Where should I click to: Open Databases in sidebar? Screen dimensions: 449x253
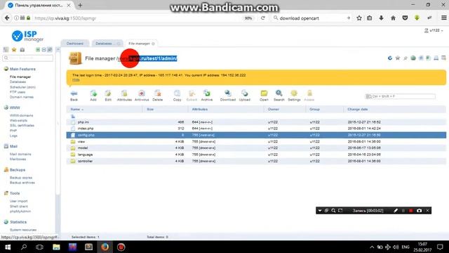pyautogui.click(x=18, y=82)
